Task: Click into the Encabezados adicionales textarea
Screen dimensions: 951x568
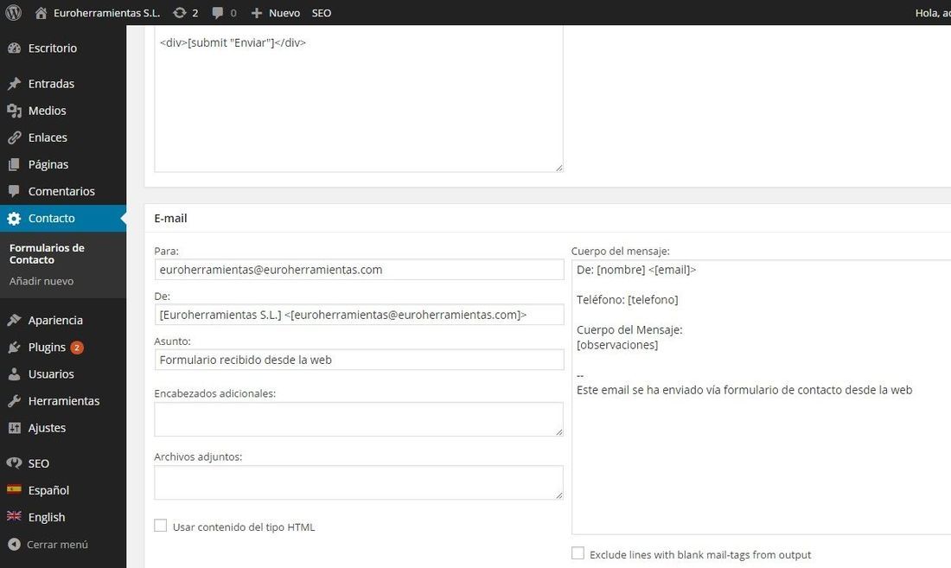Action: pos(359,419)
